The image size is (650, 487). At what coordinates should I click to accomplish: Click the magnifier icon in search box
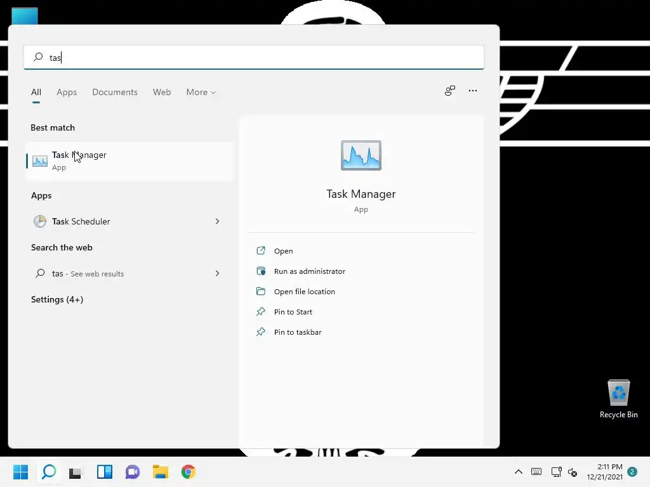point(38,57)
